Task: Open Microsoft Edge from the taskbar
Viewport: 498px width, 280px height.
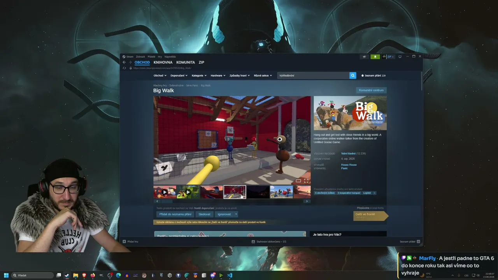Action: [x=118, y=275]
